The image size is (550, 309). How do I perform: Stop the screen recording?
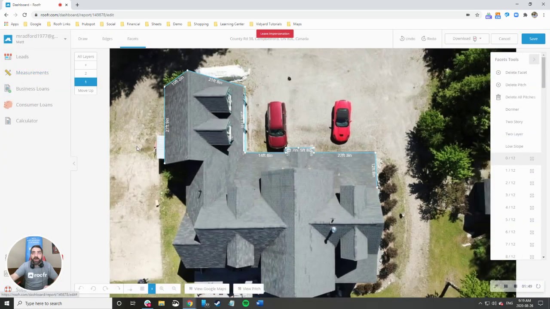point(515,286)
